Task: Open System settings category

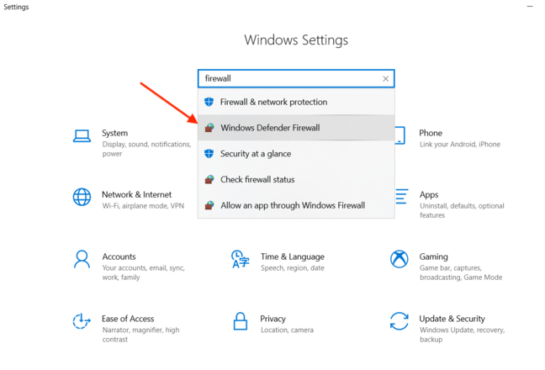Action: click(132, 143)
